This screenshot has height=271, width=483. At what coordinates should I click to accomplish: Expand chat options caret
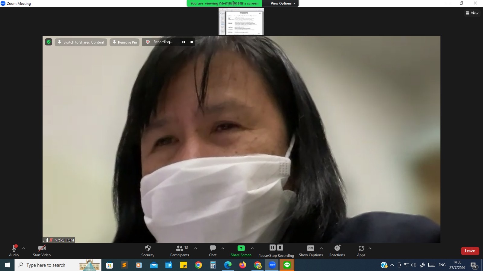(223, 248)
